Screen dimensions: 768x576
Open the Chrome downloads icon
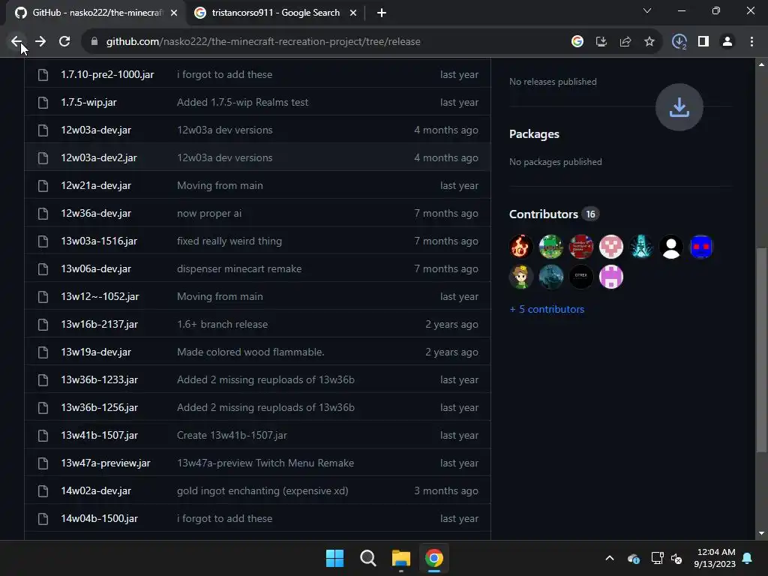pos(679,42)
